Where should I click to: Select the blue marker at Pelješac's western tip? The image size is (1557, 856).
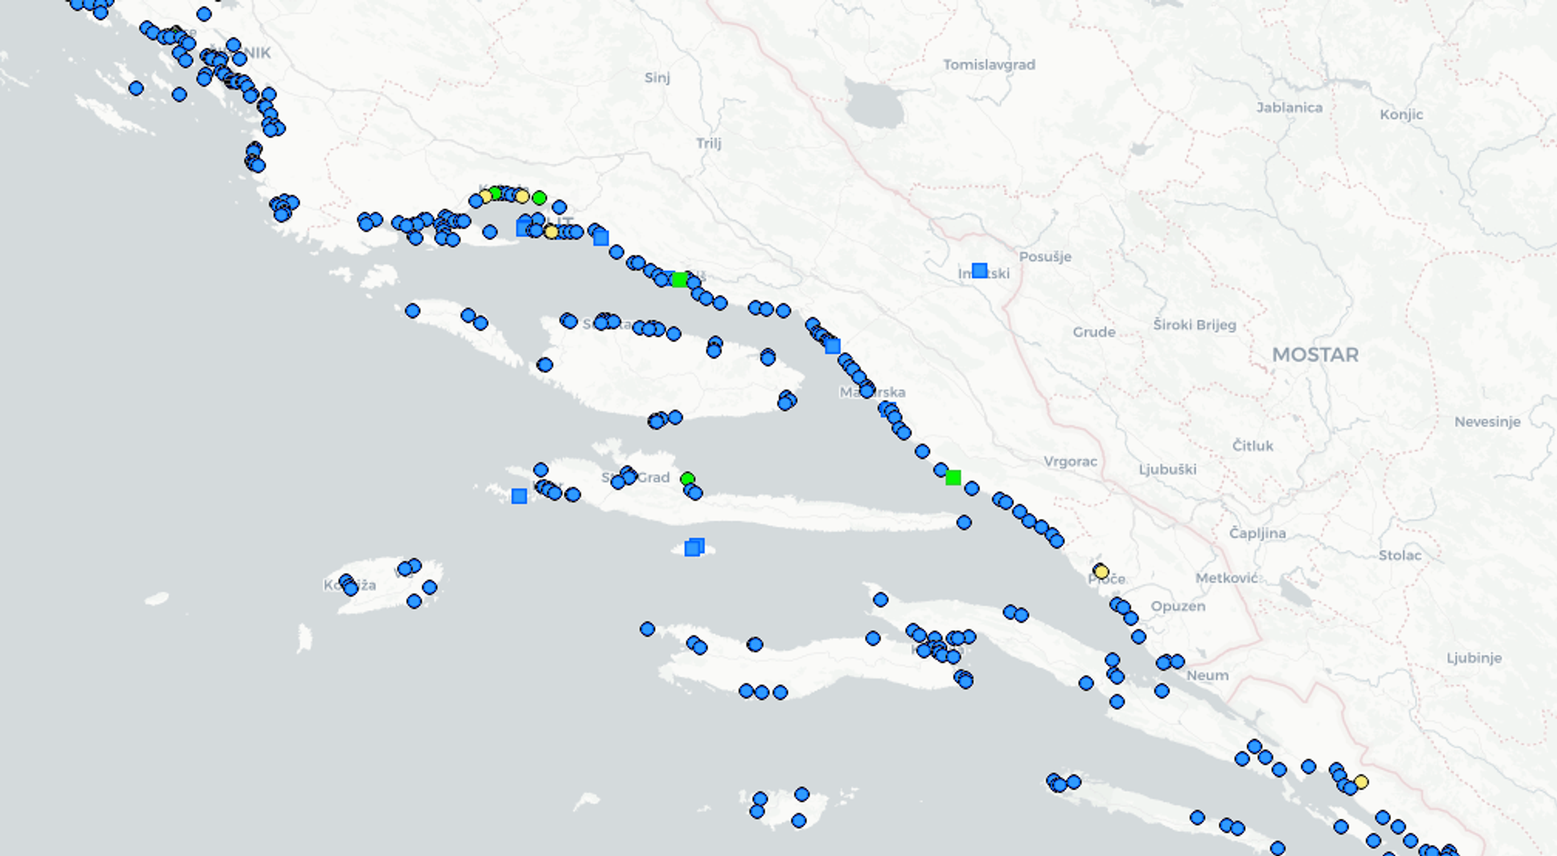881,600
